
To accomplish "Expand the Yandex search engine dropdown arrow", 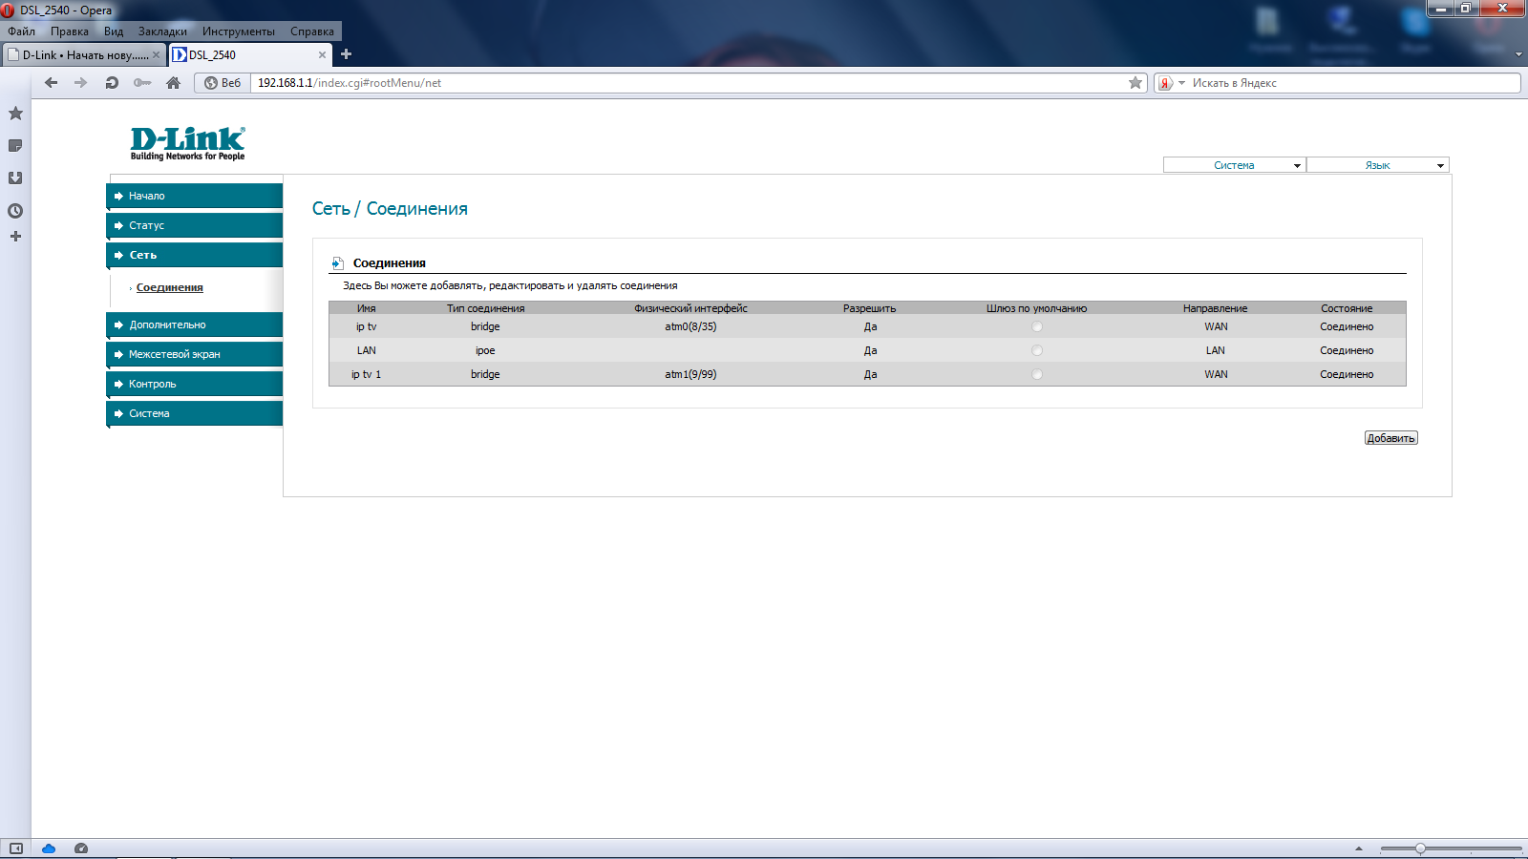I will coord(1181,83).
